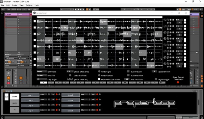Switch to the MIXER tab in the device
Viewport: 204px width, 119px height.
pos(14,103)
